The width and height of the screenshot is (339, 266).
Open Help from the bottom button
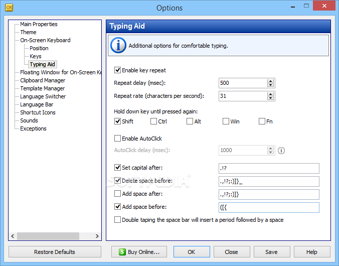click(312, 252)
